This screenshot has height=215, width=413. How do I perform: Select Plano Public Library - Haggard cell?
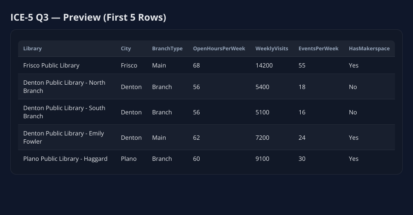pyautogui.click(x=65, y=159)
